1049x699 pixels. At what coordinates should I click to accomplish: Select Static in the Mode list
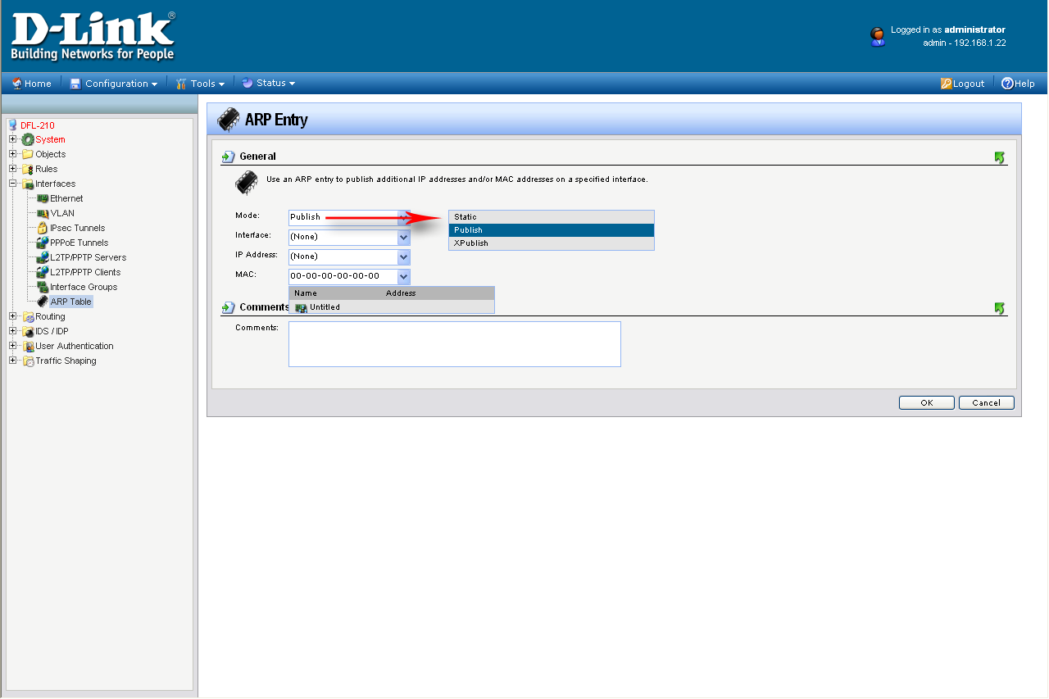tap(552, 217)
